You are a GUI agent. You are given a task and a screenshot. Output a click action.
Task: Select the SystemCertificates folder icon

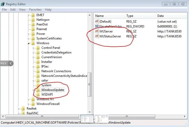[33, 38]
